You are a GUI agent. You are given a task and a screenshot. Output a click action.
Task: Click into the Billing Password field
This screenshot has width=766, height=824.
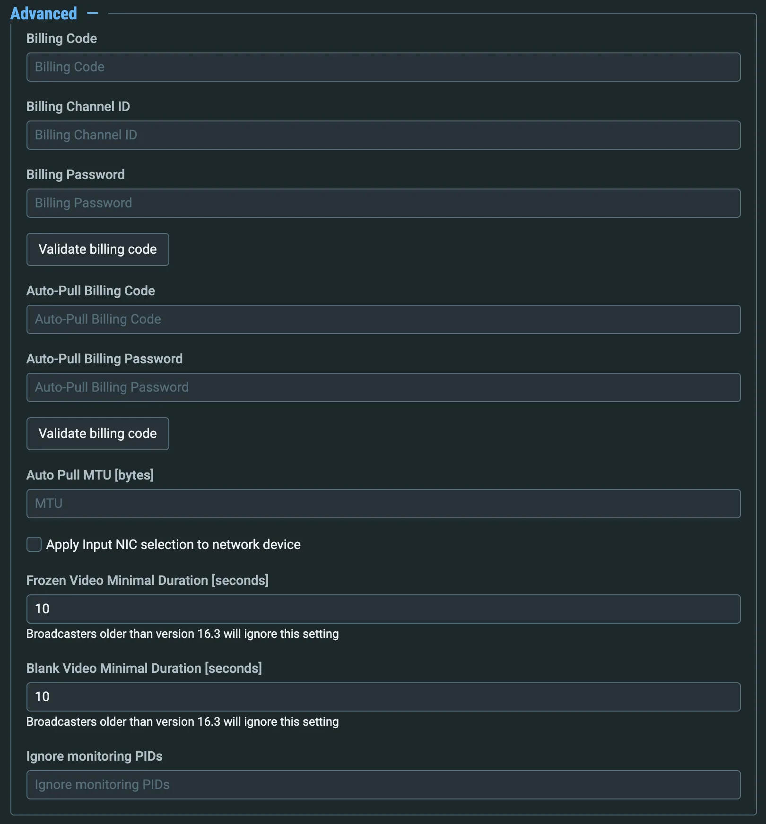383,203
